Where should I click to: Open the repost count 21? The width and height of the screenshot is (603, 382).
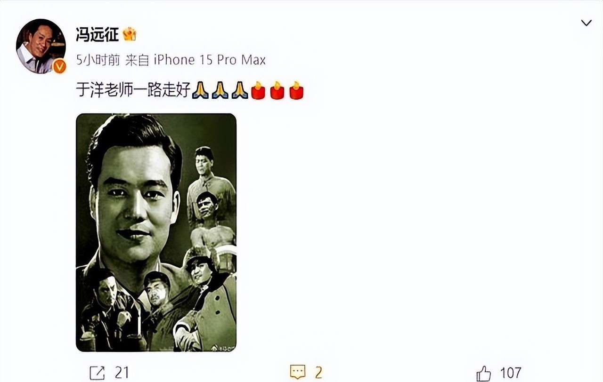tap(122, 373)
